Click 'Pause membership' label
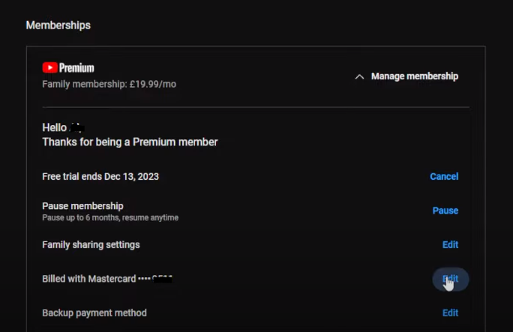This screenshot has width=513, height=332. tap(82, 206)
